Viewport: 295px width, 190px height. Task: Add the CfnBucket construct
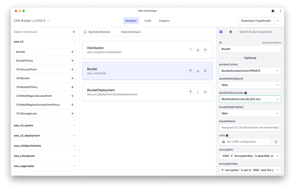(x=72, y=78)
